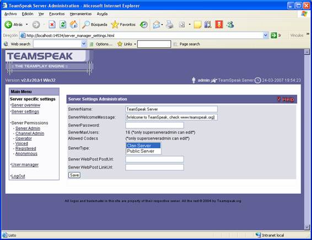Expand the address bar history dropdown
The image size is (312, 240).
[266, 36]
